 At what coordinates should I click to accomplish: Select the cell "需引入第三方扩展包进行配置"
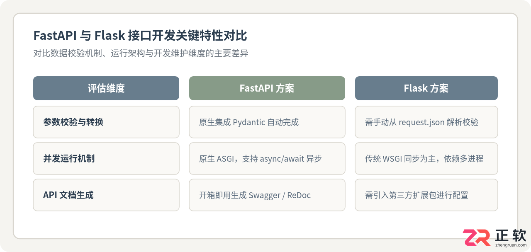click(426, 195)
